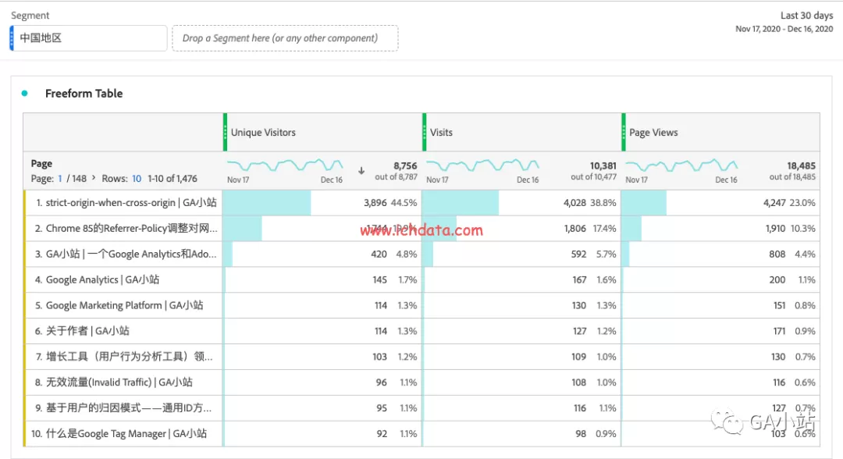
Task: Open the Last 30 days date range
Action: tap(806, 15)
